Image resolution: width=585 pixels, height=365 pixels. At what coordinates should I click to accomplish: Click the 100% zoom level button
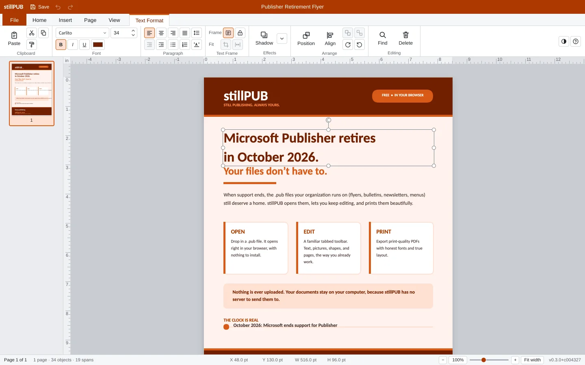pos(458,360)
